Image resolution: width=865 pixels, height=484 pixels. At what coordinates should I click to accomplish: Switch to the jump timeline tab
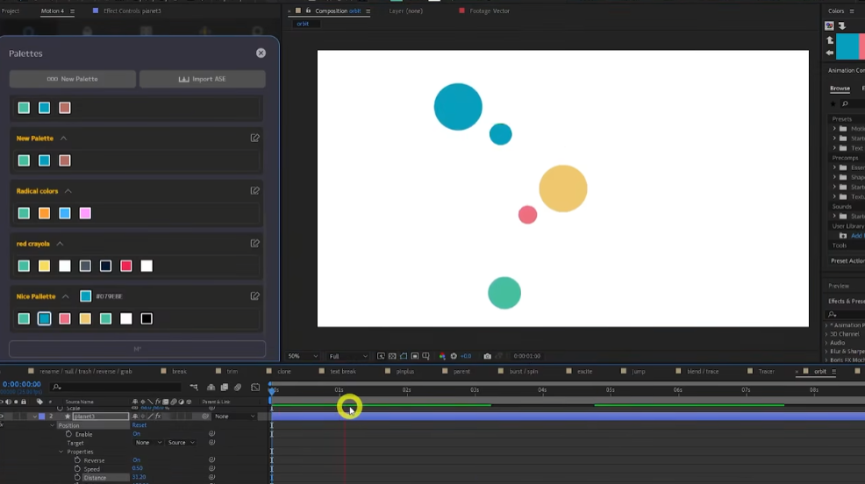point(639,372)
